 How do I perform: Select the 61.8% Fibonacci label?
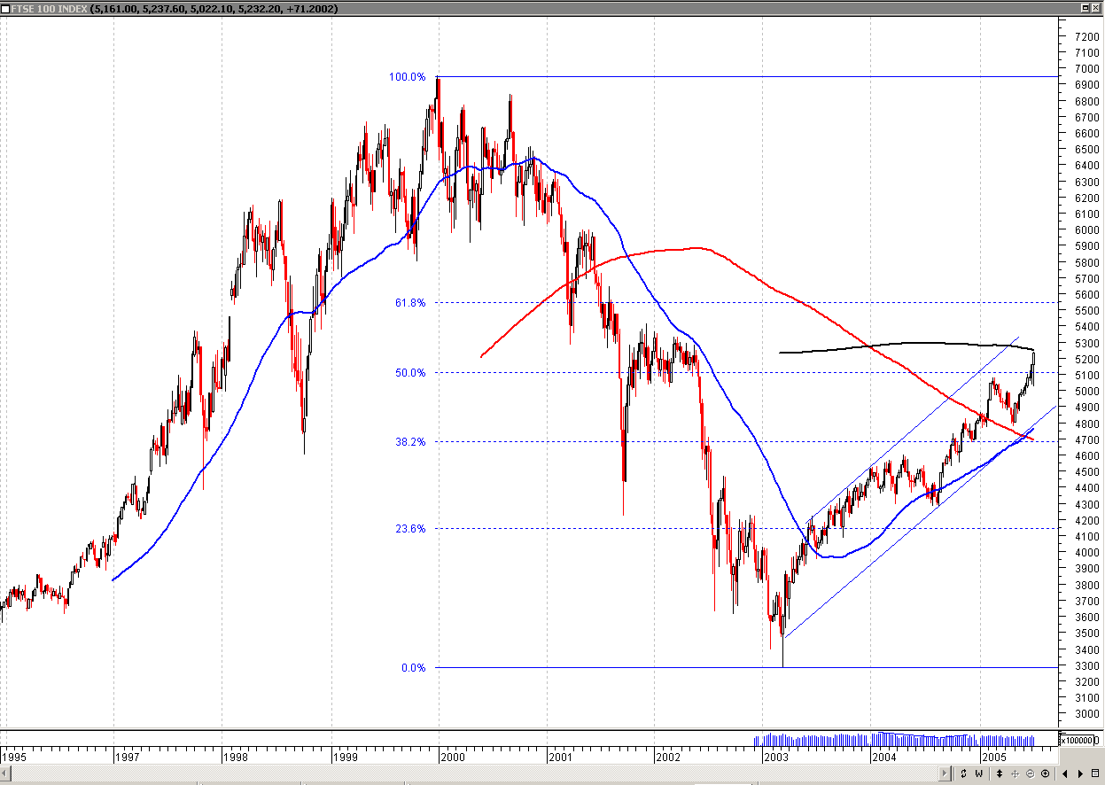pos(410,302)
